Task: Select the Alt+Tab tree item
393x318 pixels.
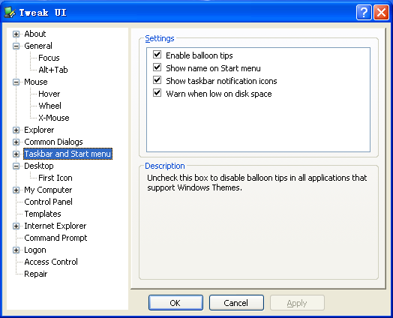Action: click(x=53, y=70)
